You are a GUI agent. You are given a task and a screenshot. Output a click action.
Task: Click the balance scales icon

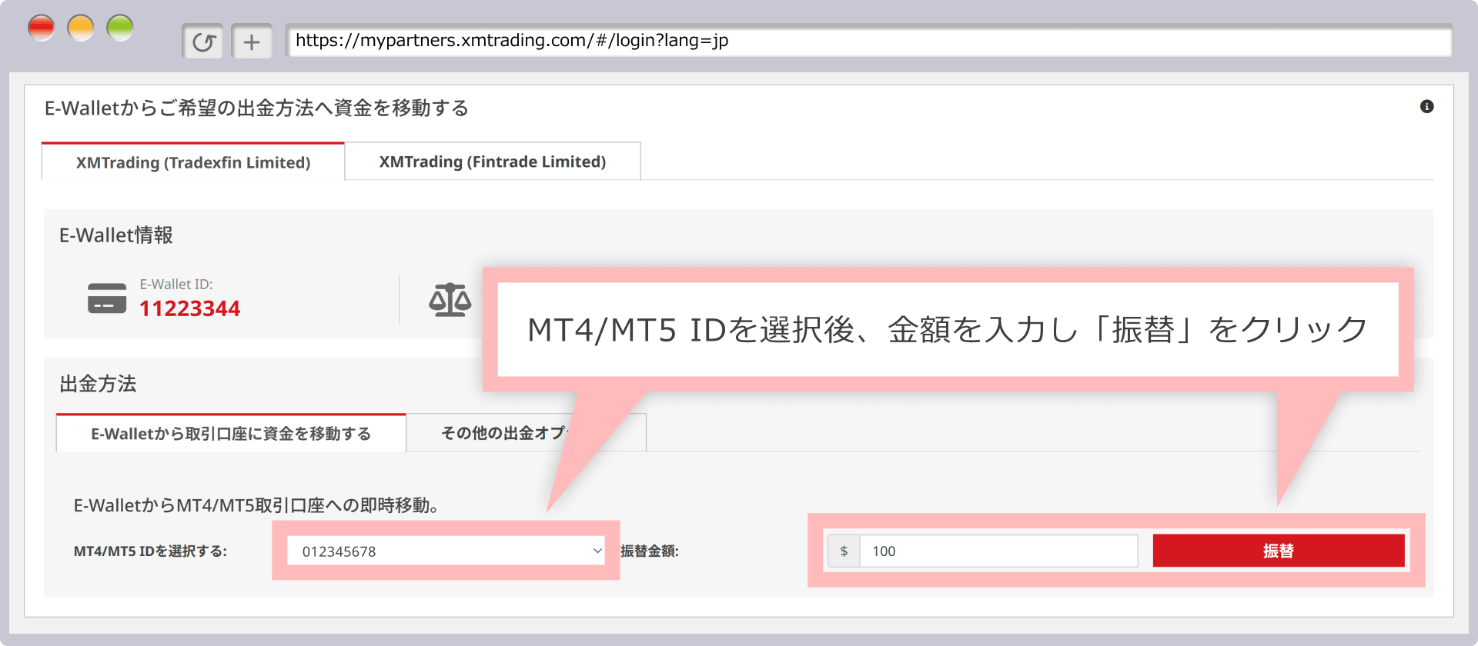[x=450, y=300]
